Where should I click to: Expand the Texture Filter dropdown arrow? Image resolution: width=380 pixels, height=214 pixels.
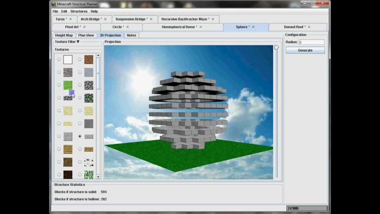78,42
